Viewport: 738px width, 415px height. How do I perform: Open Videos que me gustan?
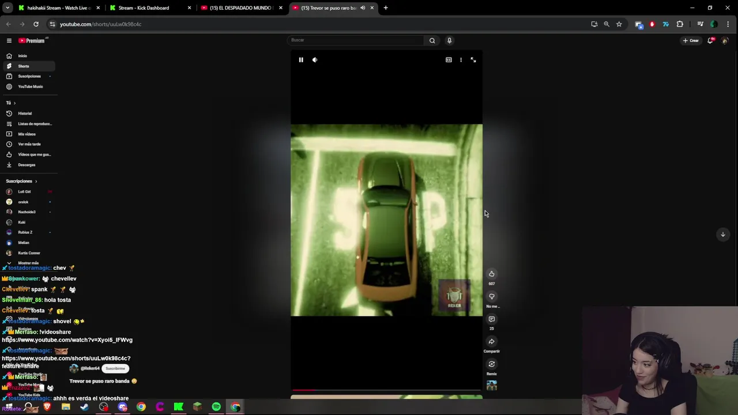[28, 154]
